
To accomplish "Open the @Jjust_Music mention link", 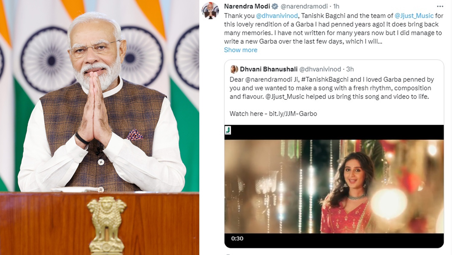I will pos(414,16).
